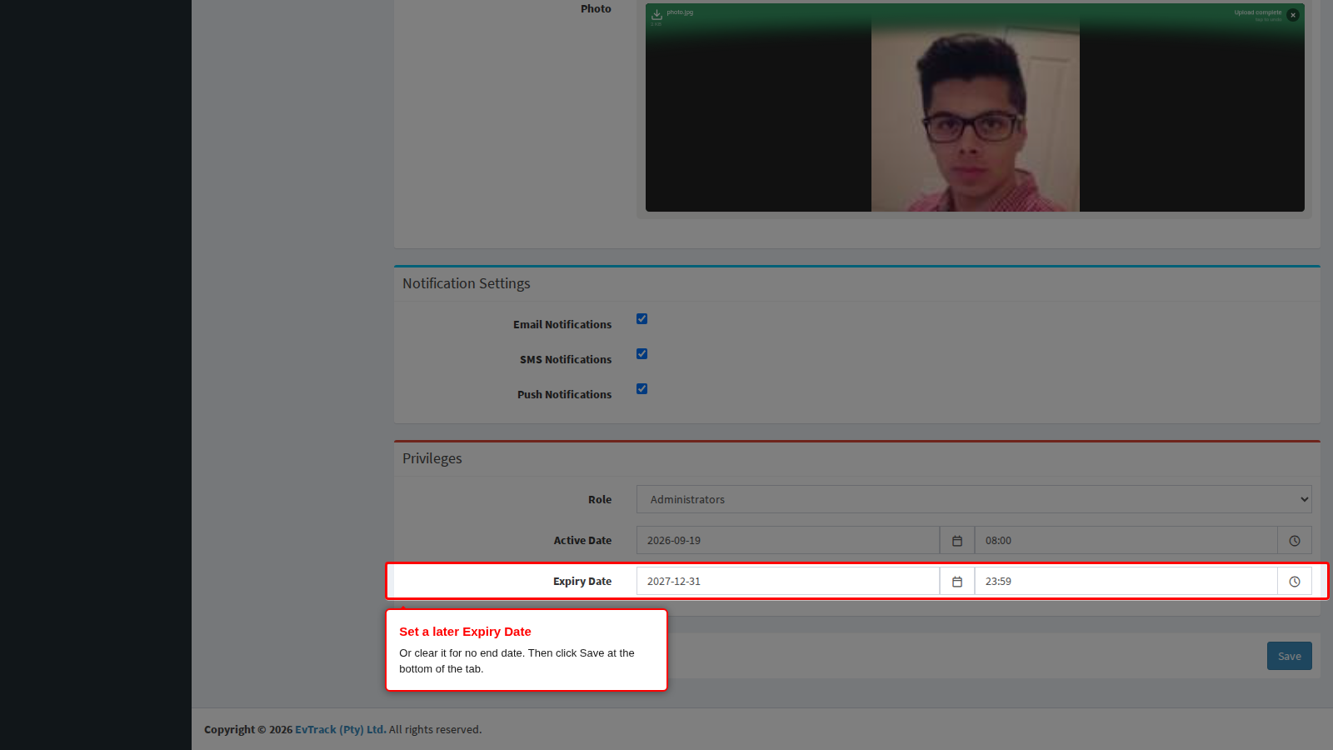The width and height of the screenshot is (1333, 750).
Task: Expand the Role dropdown showing Administrators
Action: (x=974, y=499)
